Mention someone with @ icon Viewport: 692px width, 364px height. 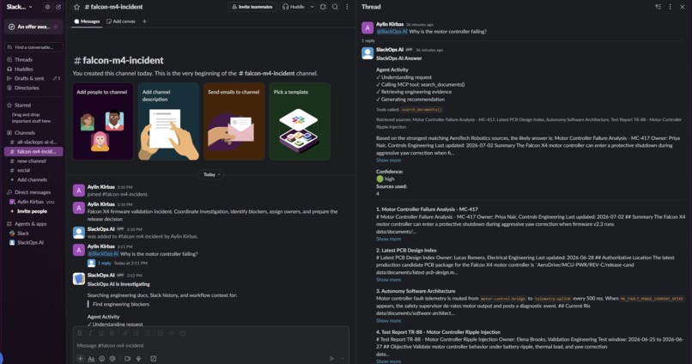[112, 359]
